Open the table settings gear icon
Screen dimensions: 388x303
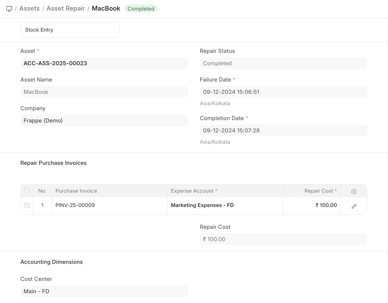[x=354, y=191]
